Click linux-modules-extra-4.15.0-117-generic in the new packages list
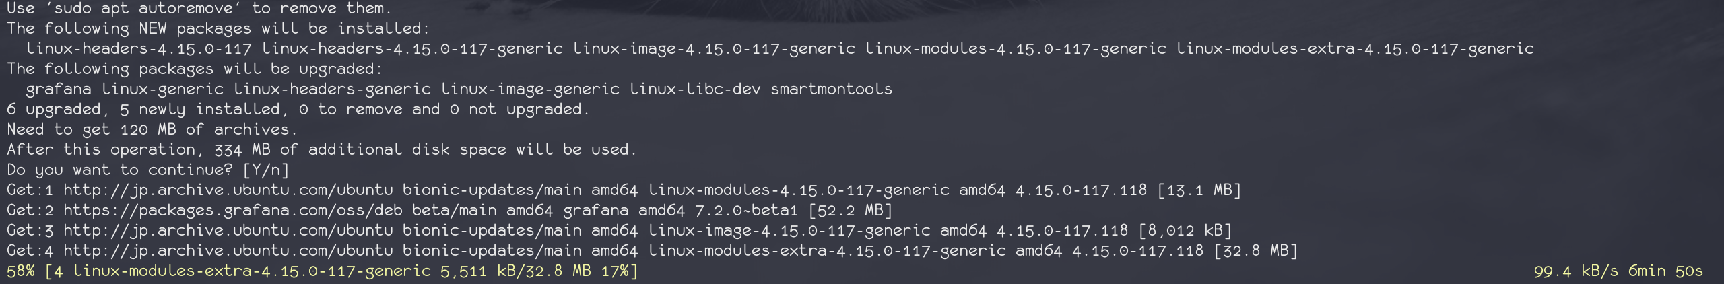Image resolution: width=1724 pixels, height=284 pixels. [1355, 49]
